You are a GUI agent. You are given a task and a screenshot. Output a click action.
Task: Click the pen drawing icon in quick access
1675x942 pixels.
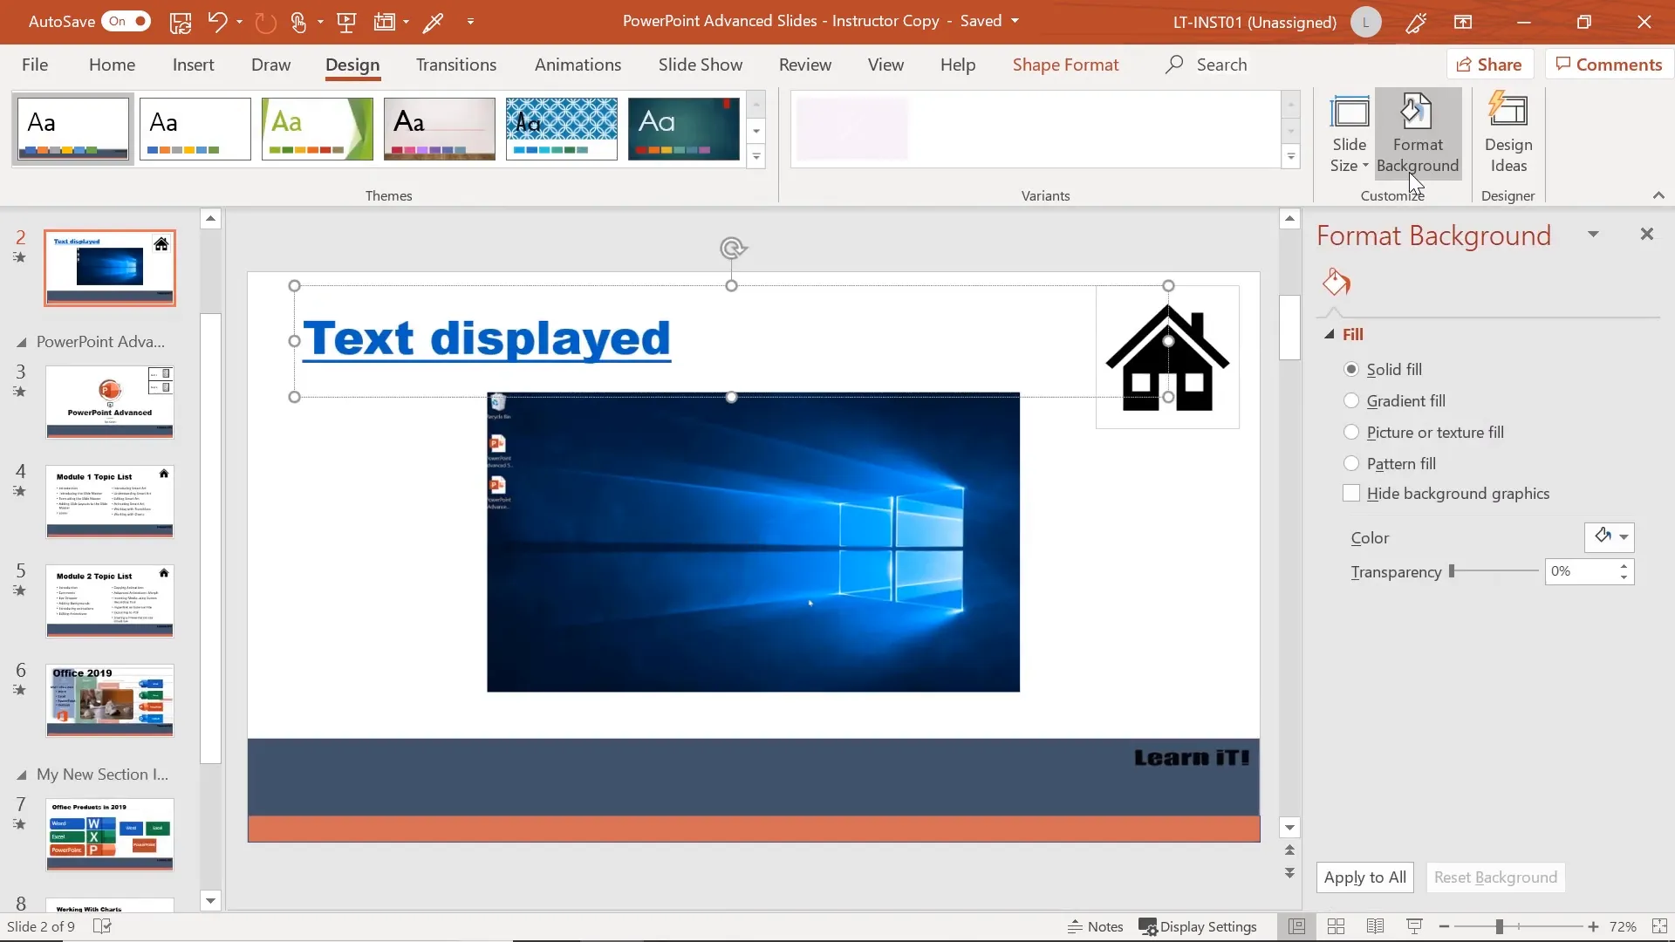pos(433,23)
